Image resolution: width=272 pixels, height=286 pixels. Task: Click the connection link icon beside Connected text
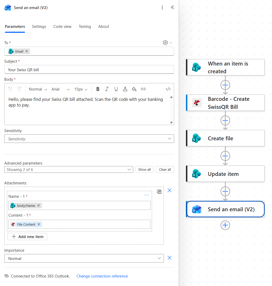[6, 276]
